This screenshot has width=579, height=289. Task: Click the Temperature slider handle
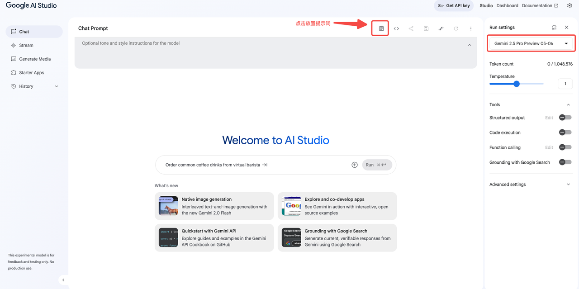pos(517,84)
